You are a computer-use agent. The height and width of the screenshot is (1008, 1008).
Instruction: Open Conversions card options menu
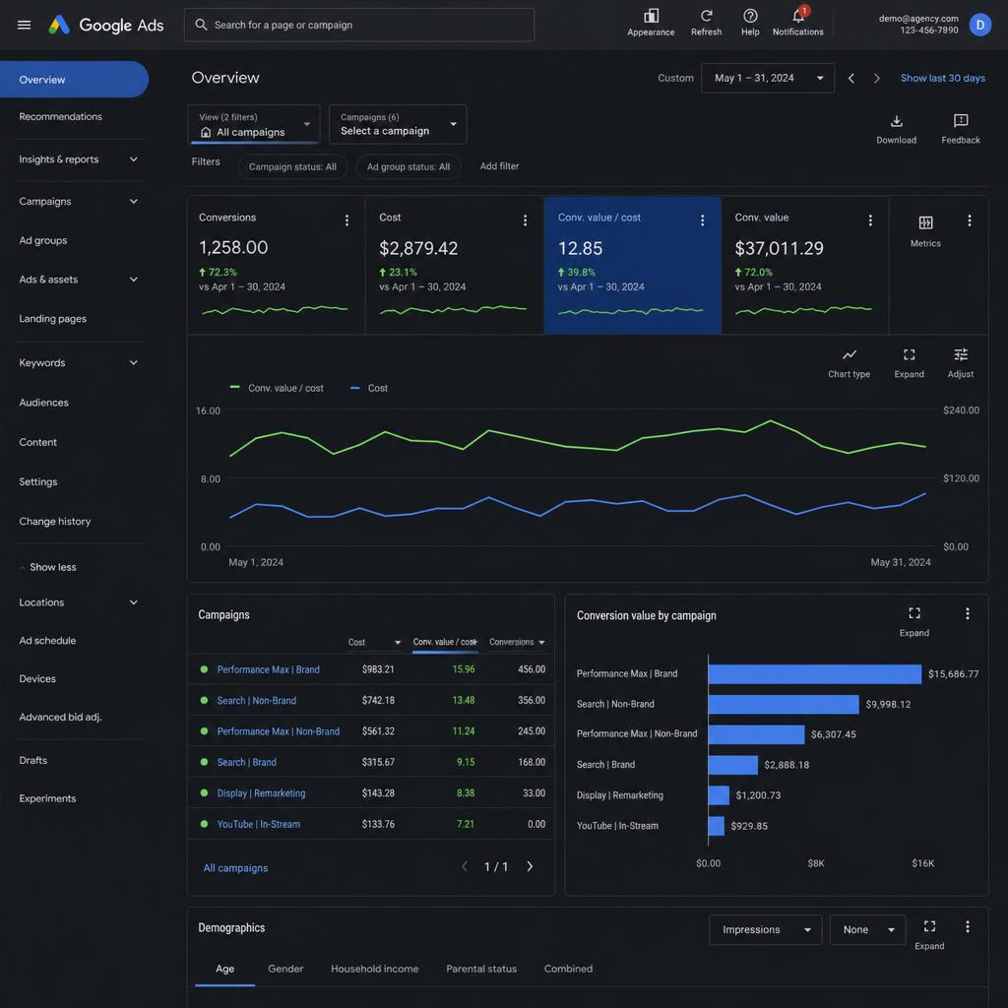pos(346,220)
